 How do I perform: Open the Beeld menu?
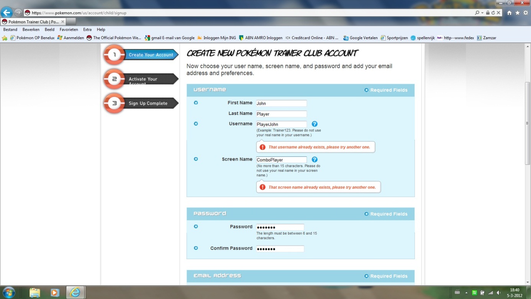pos(49,30)
